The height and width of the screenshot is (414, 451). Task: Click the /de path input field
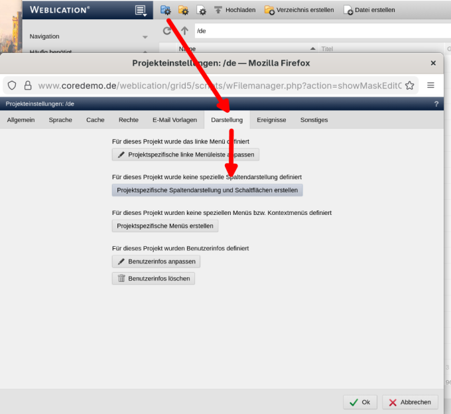coord(323,31)
